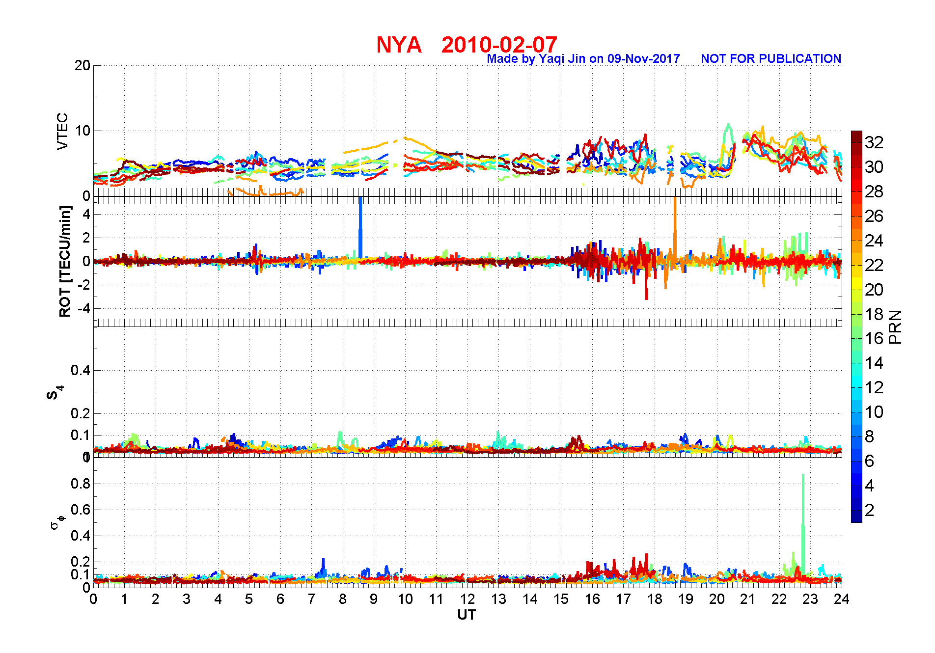Click the tall green sigma-phi spike near 22.8 UT
The height and width of the screenshot is (653, 935).
(803, 522)
